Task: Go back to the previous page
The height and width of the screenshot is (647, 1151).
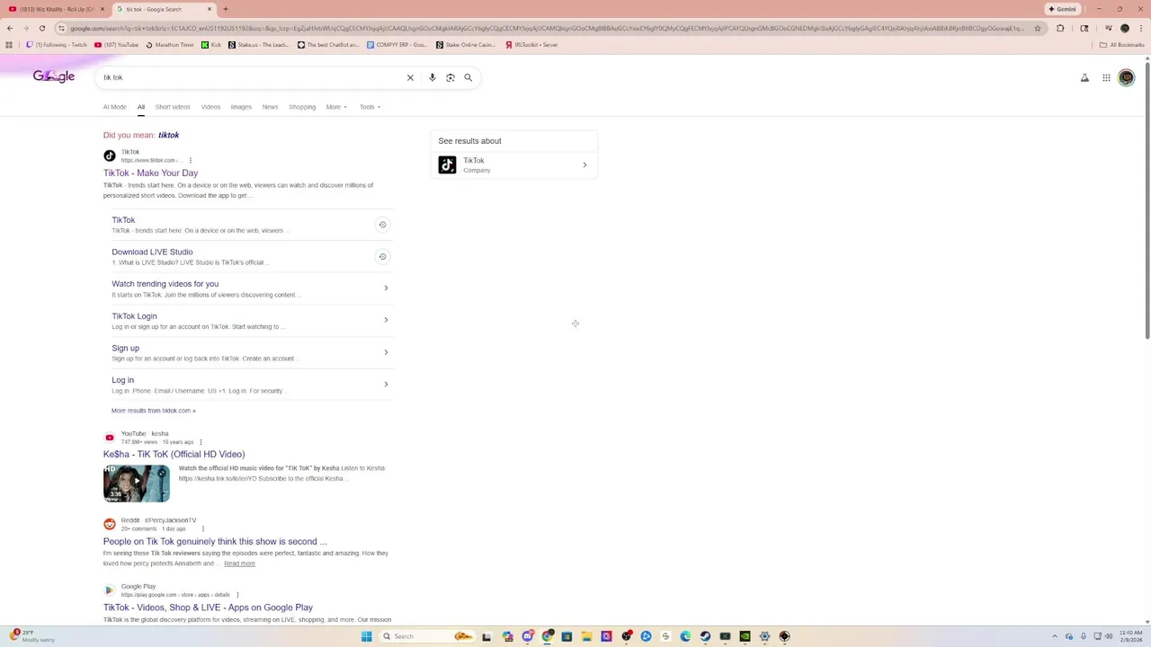Action: (x=10, y=28)
